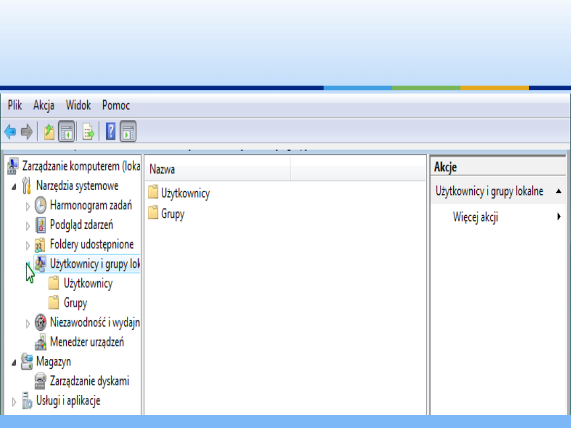Click the blue Back arrow in toolbar

[10, 132]
